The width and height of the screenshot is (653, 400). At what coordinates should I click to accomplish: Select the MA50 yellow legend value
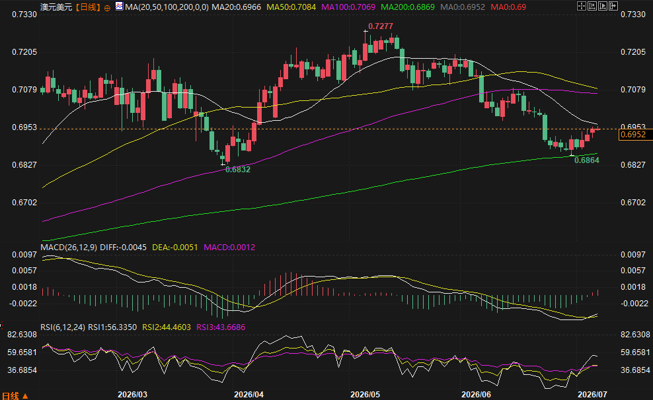pos(291,7)
